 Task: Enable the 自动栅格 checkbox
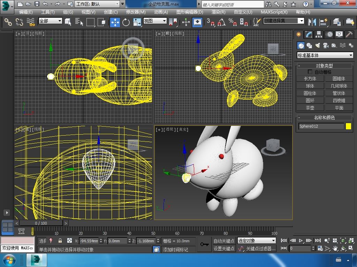click(310, 72)
